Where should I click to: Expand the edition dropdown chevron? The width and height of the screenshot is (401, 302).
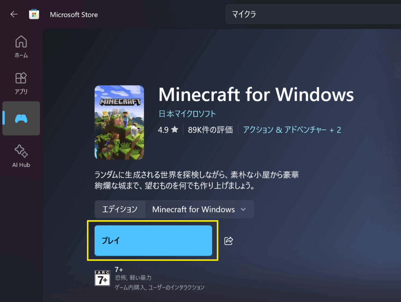point(243,209)
